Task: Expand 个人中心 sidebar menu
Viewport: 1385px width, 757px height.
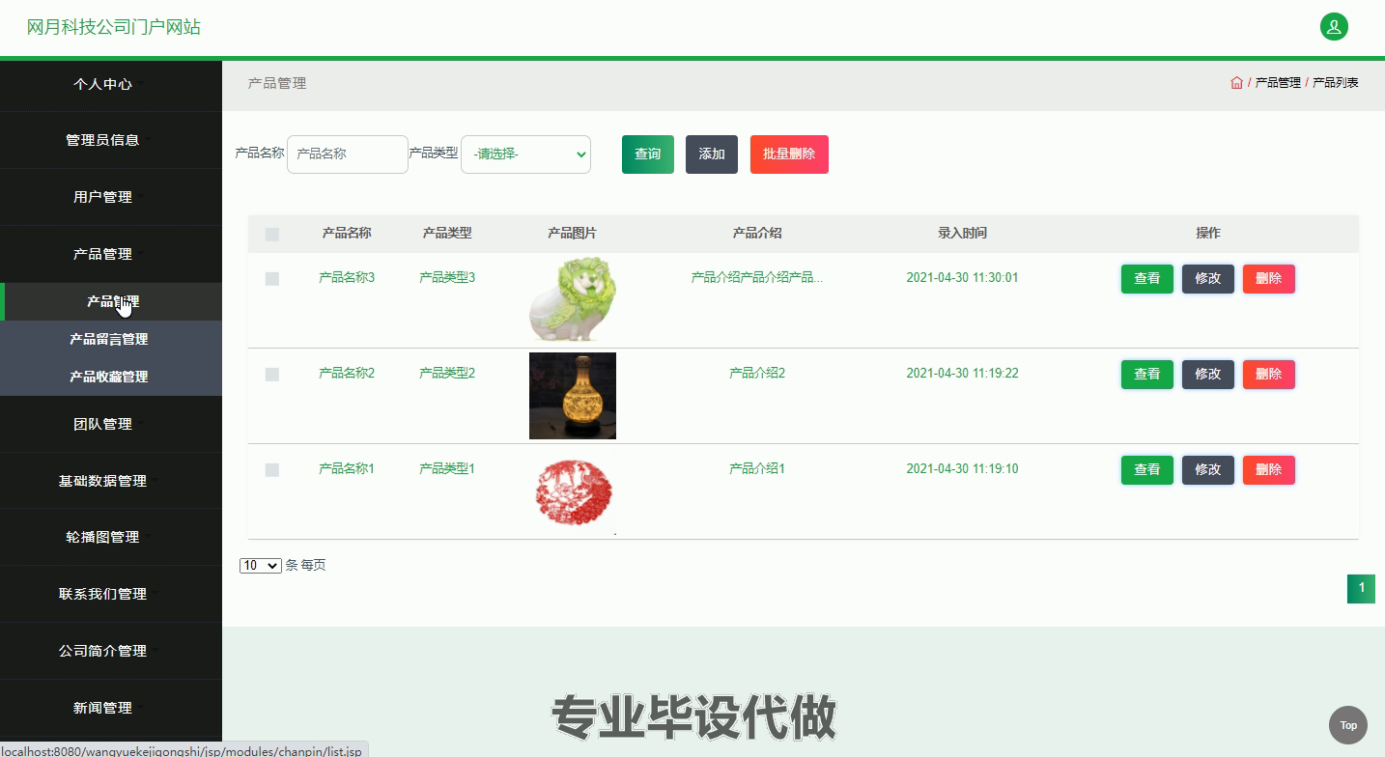Action: (110, 84)
